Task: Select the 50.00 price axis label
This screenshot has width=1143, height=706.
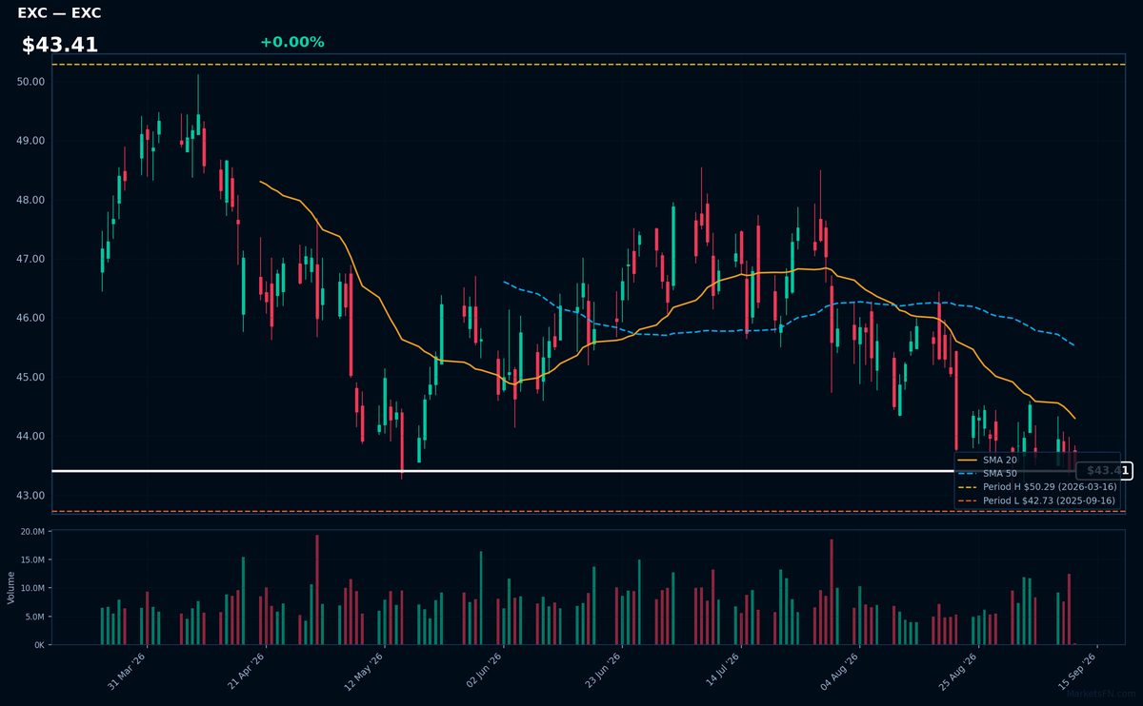Action: [x=31, y=82]
